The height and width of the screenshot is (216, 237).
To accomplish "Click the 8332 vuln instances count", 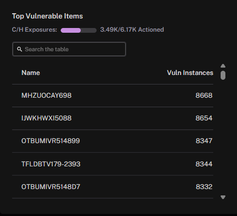I will tap(204, 187).
